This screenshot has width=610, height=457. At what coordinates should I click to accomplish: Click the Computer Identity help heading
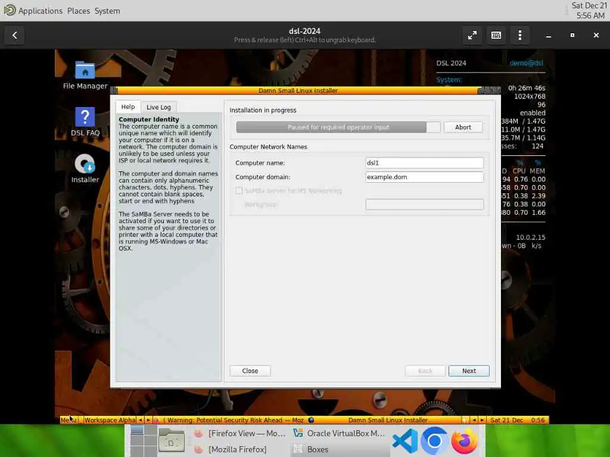click(149, 119)
